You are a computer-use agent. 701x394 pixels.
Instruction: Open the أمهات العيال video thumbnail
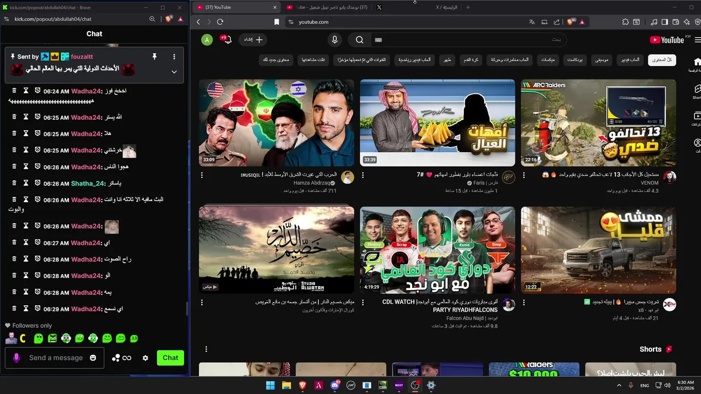coord(437,123)
